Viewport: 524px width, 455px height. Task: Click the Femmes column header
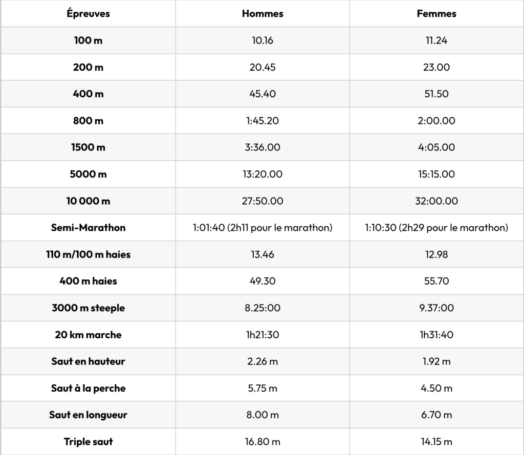(x=436, y=14)
